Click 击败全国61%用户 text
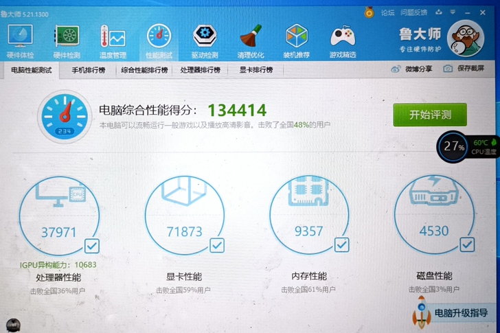This screenshot has height=333, width=500. pyautogui.click(x=308, y=289)
